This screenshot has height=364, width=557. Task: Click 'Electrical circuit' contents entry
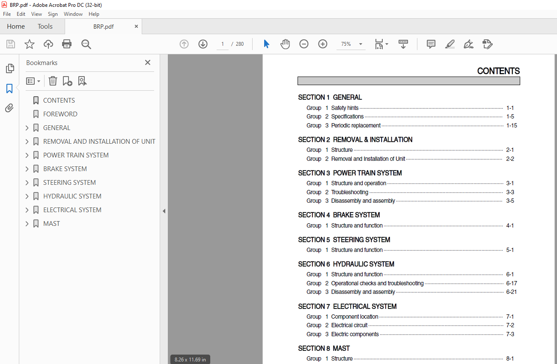click(349, 326)
